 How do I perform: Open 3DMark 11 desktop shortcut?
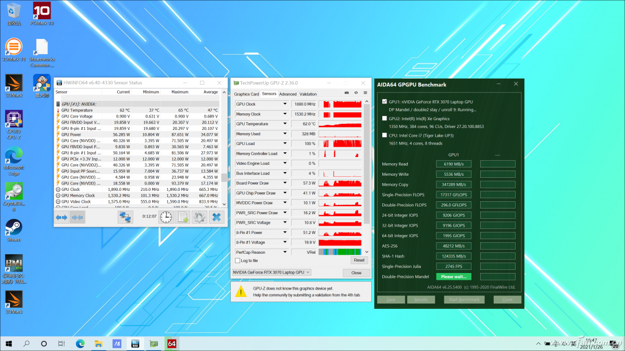[x=14, y=50]
